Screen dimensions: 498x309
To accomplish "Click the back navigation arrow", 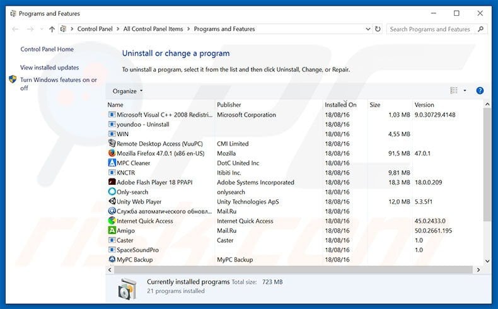I will 15,29.
